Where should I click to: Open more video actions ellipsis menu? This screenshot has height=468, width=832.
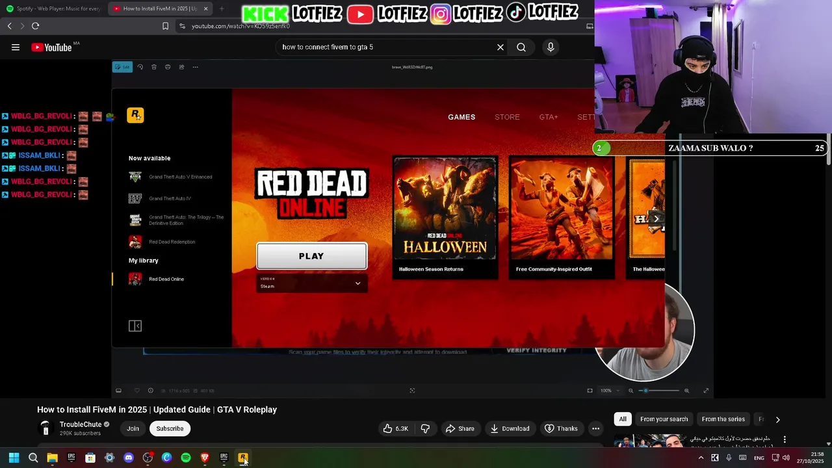(x=595, y=428)
